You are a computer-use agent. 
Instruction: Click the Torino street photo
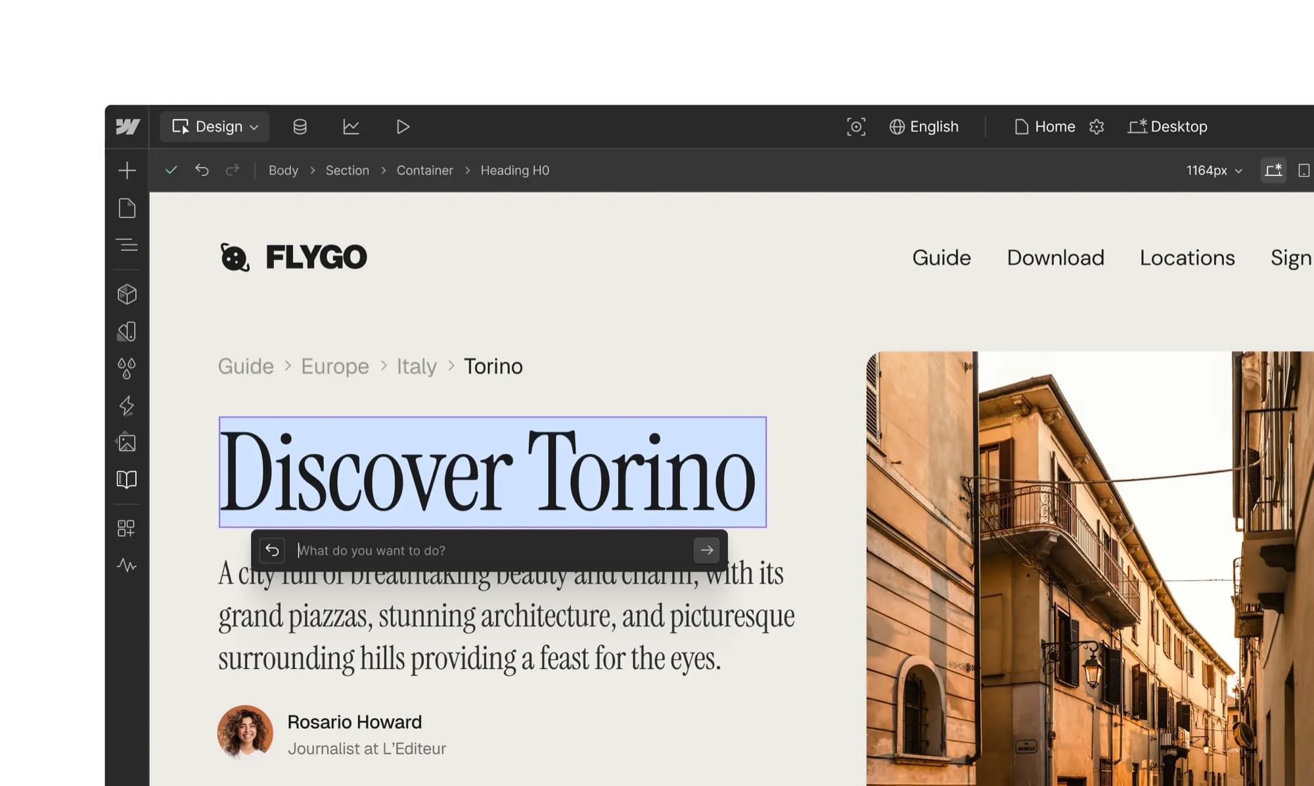(x=1090, y=568)
